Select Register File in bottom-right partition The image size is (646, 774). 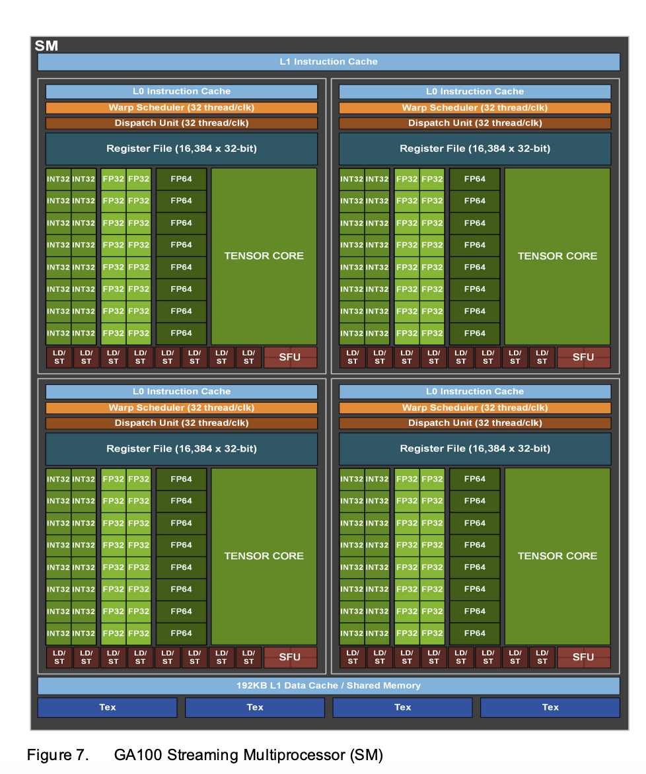click(x=475, y=449)
